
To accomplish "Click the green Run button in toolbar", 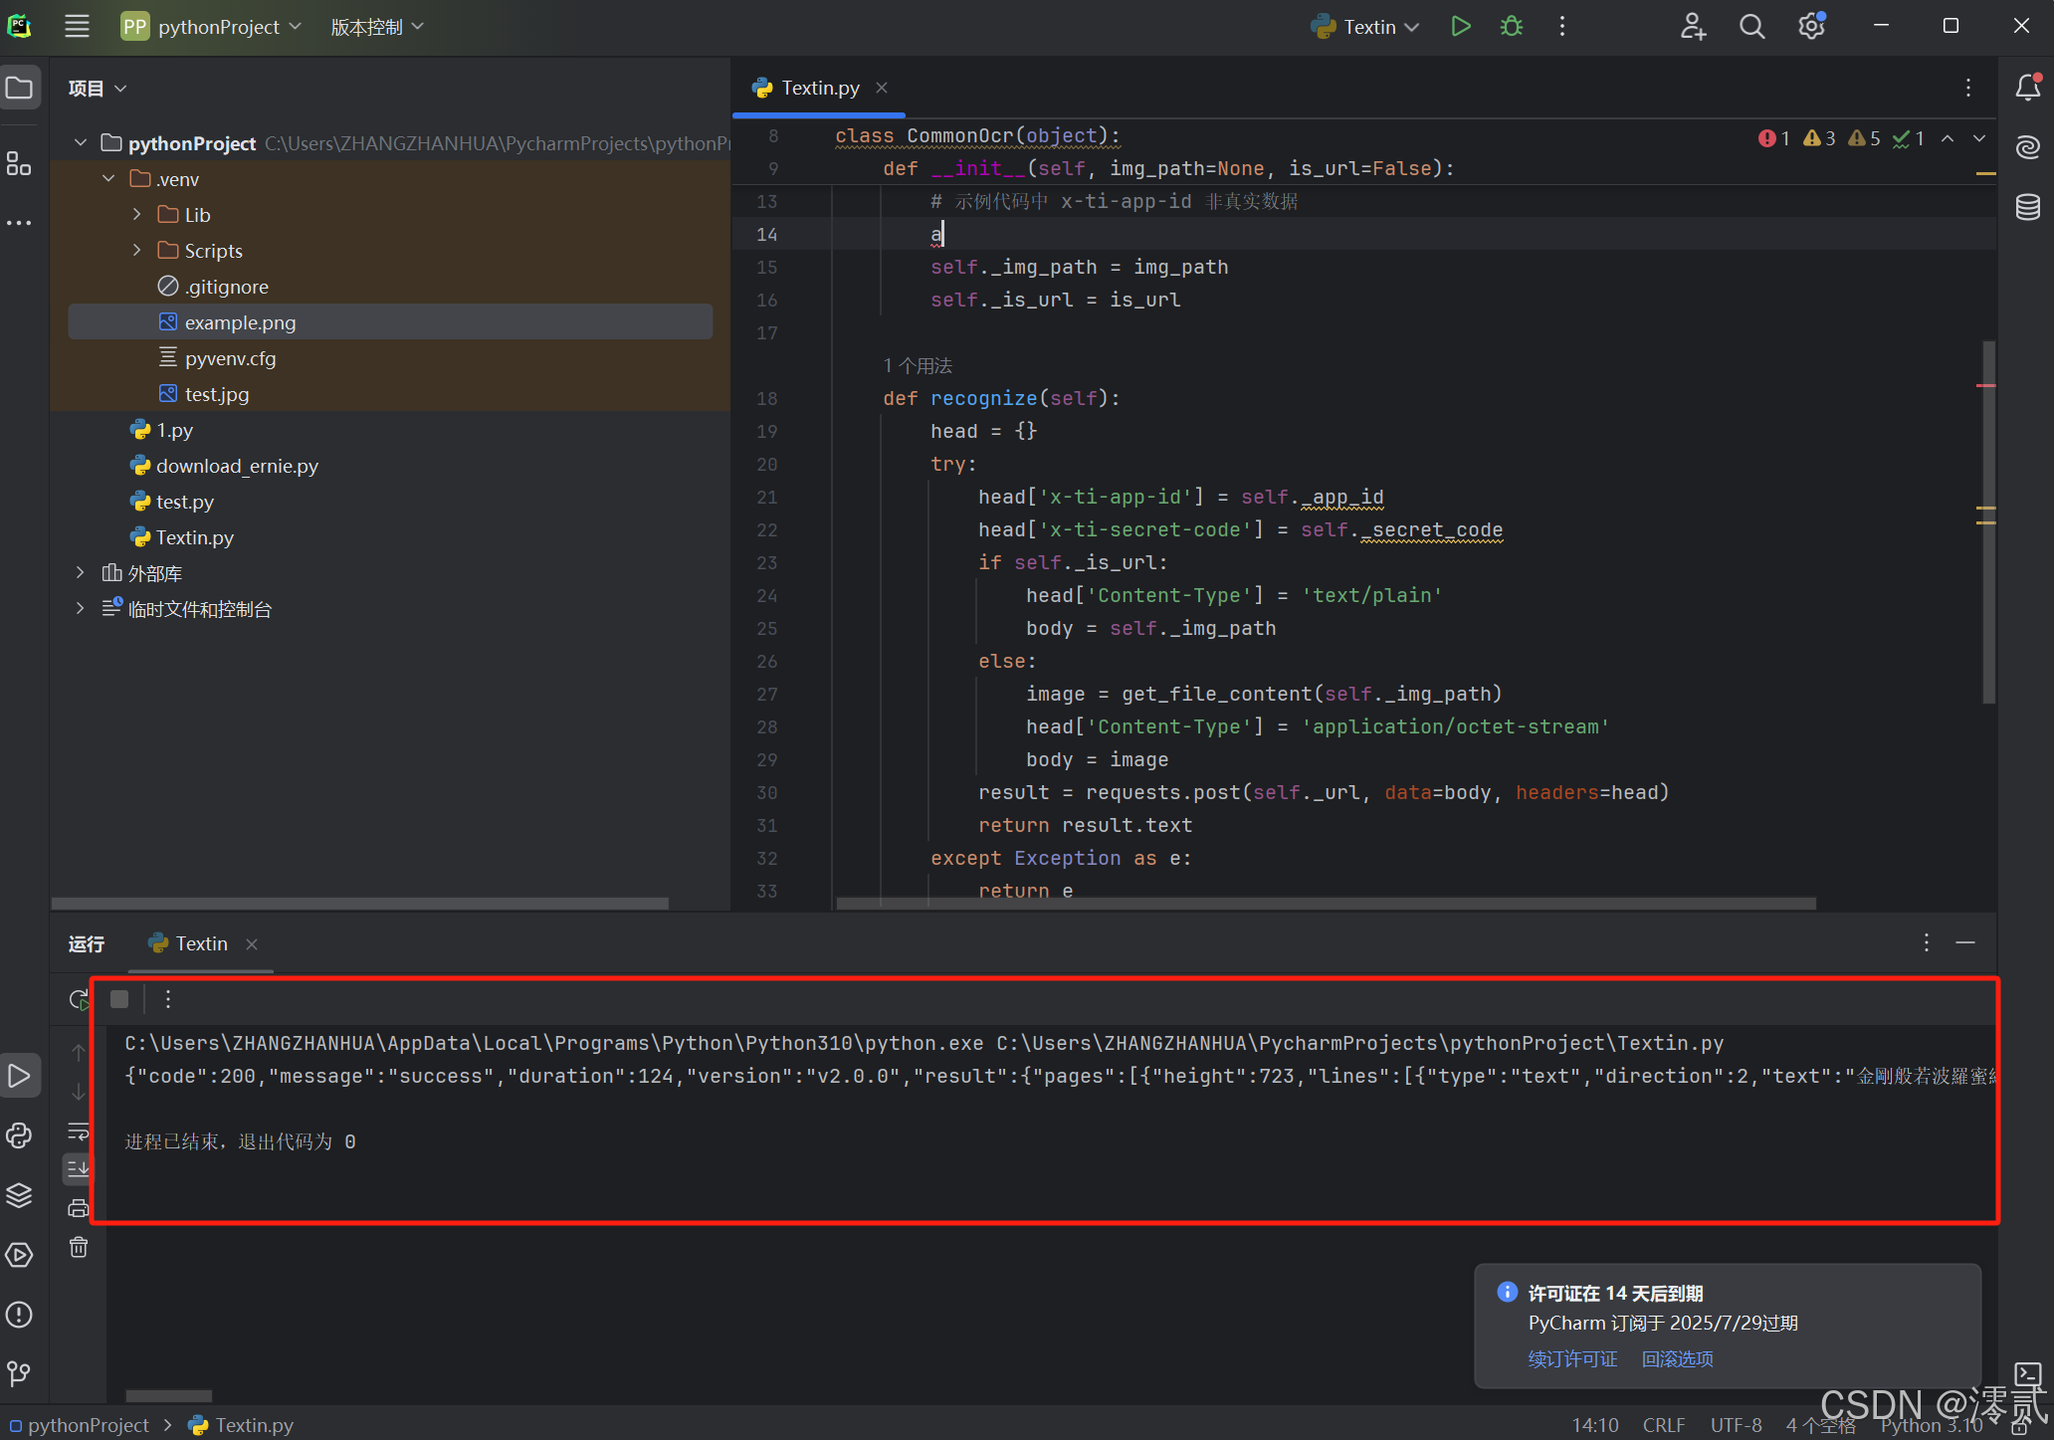I will 1460,27.
